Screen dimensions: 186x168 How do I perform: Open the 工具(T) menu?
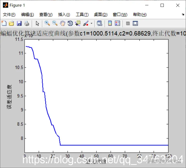coord(82,15)
